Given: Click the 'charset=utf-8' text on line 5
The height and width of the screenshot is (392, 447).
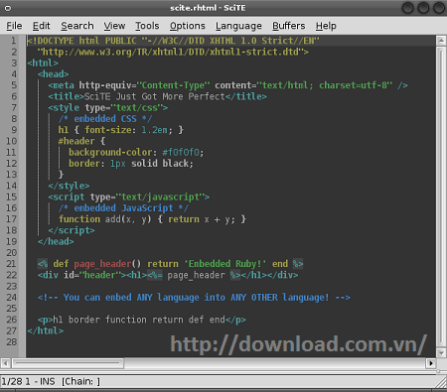Looking at the screenshot, I should (x=353, y=85).
